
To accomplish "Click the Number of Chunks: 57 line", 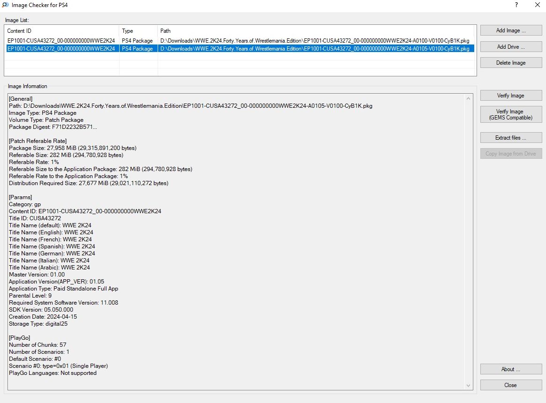I will coord(37,345).
